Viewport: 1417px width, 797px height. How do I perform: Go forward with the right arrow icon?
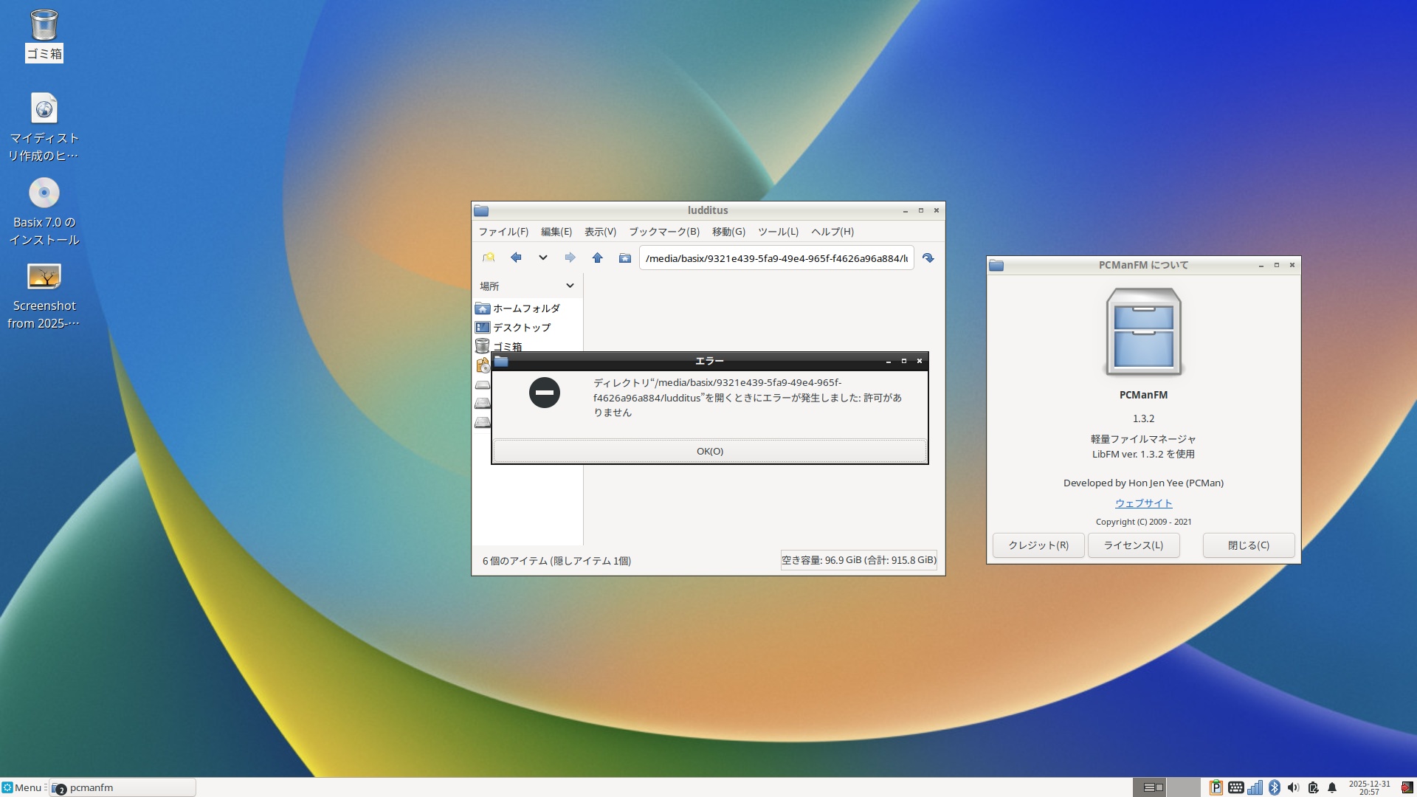pos(570,258)
